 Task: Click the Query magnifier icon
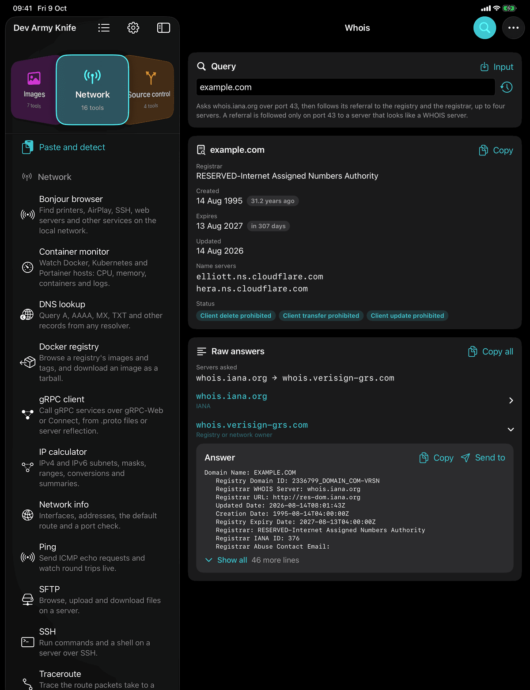pyautogui.click(x=201, y=66)
